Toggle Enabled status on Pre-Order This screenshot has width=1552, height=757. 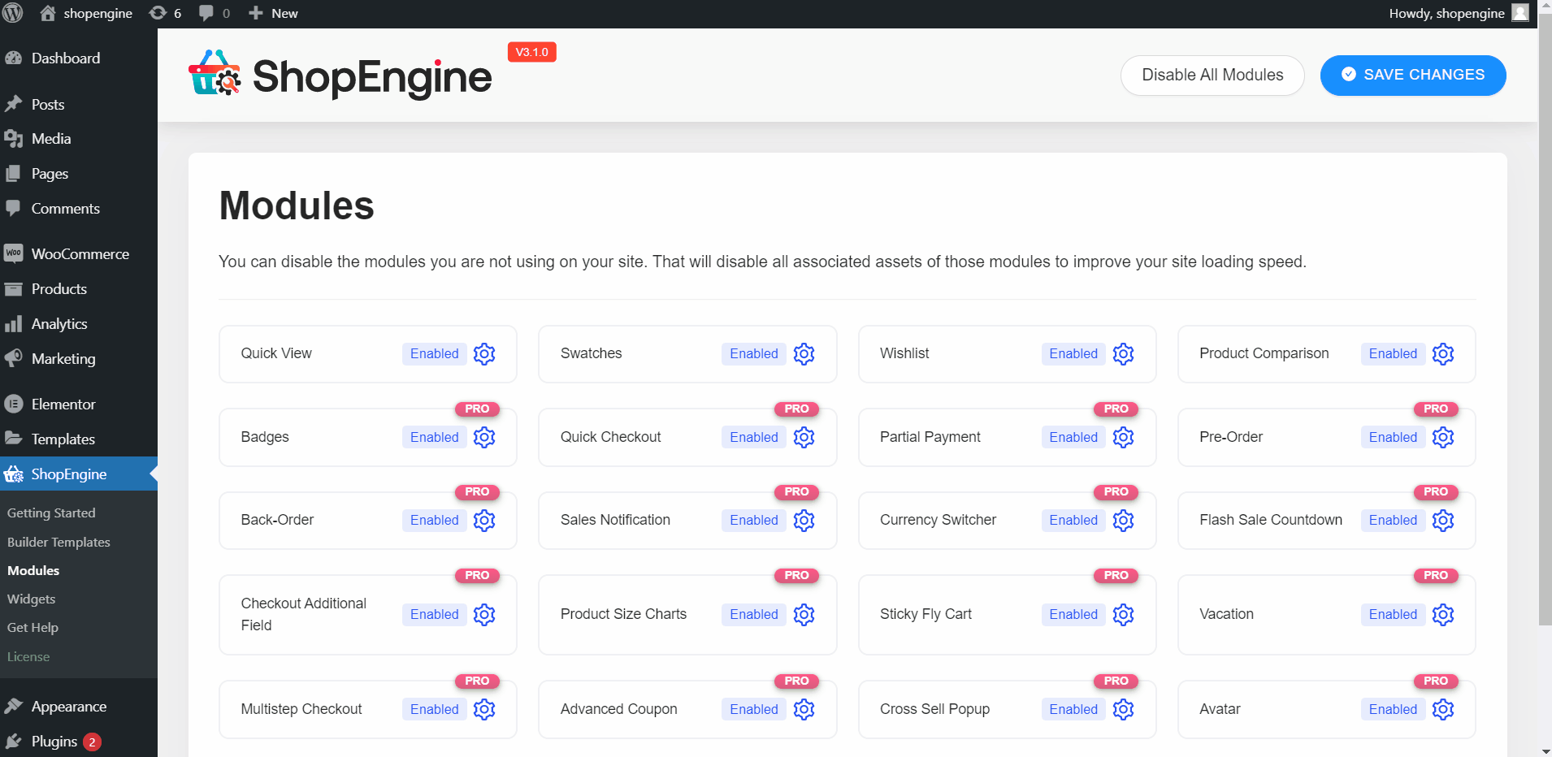tap(1393, 437)
